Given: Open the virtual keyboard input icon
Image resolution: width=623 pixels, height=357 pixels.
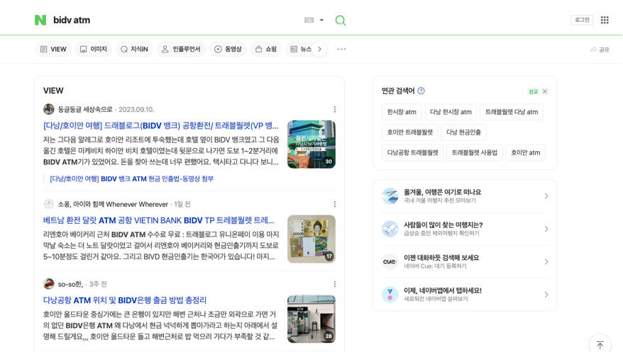Looking at the screenshot, I should (x=309, y=20).
